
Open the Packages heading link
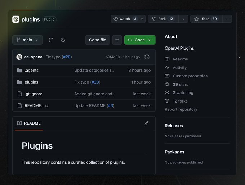(174, 152)
